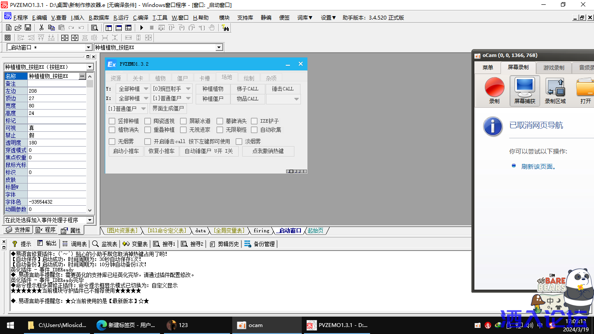
Task: Check the 无限刷怪 option
Action: 220,130
